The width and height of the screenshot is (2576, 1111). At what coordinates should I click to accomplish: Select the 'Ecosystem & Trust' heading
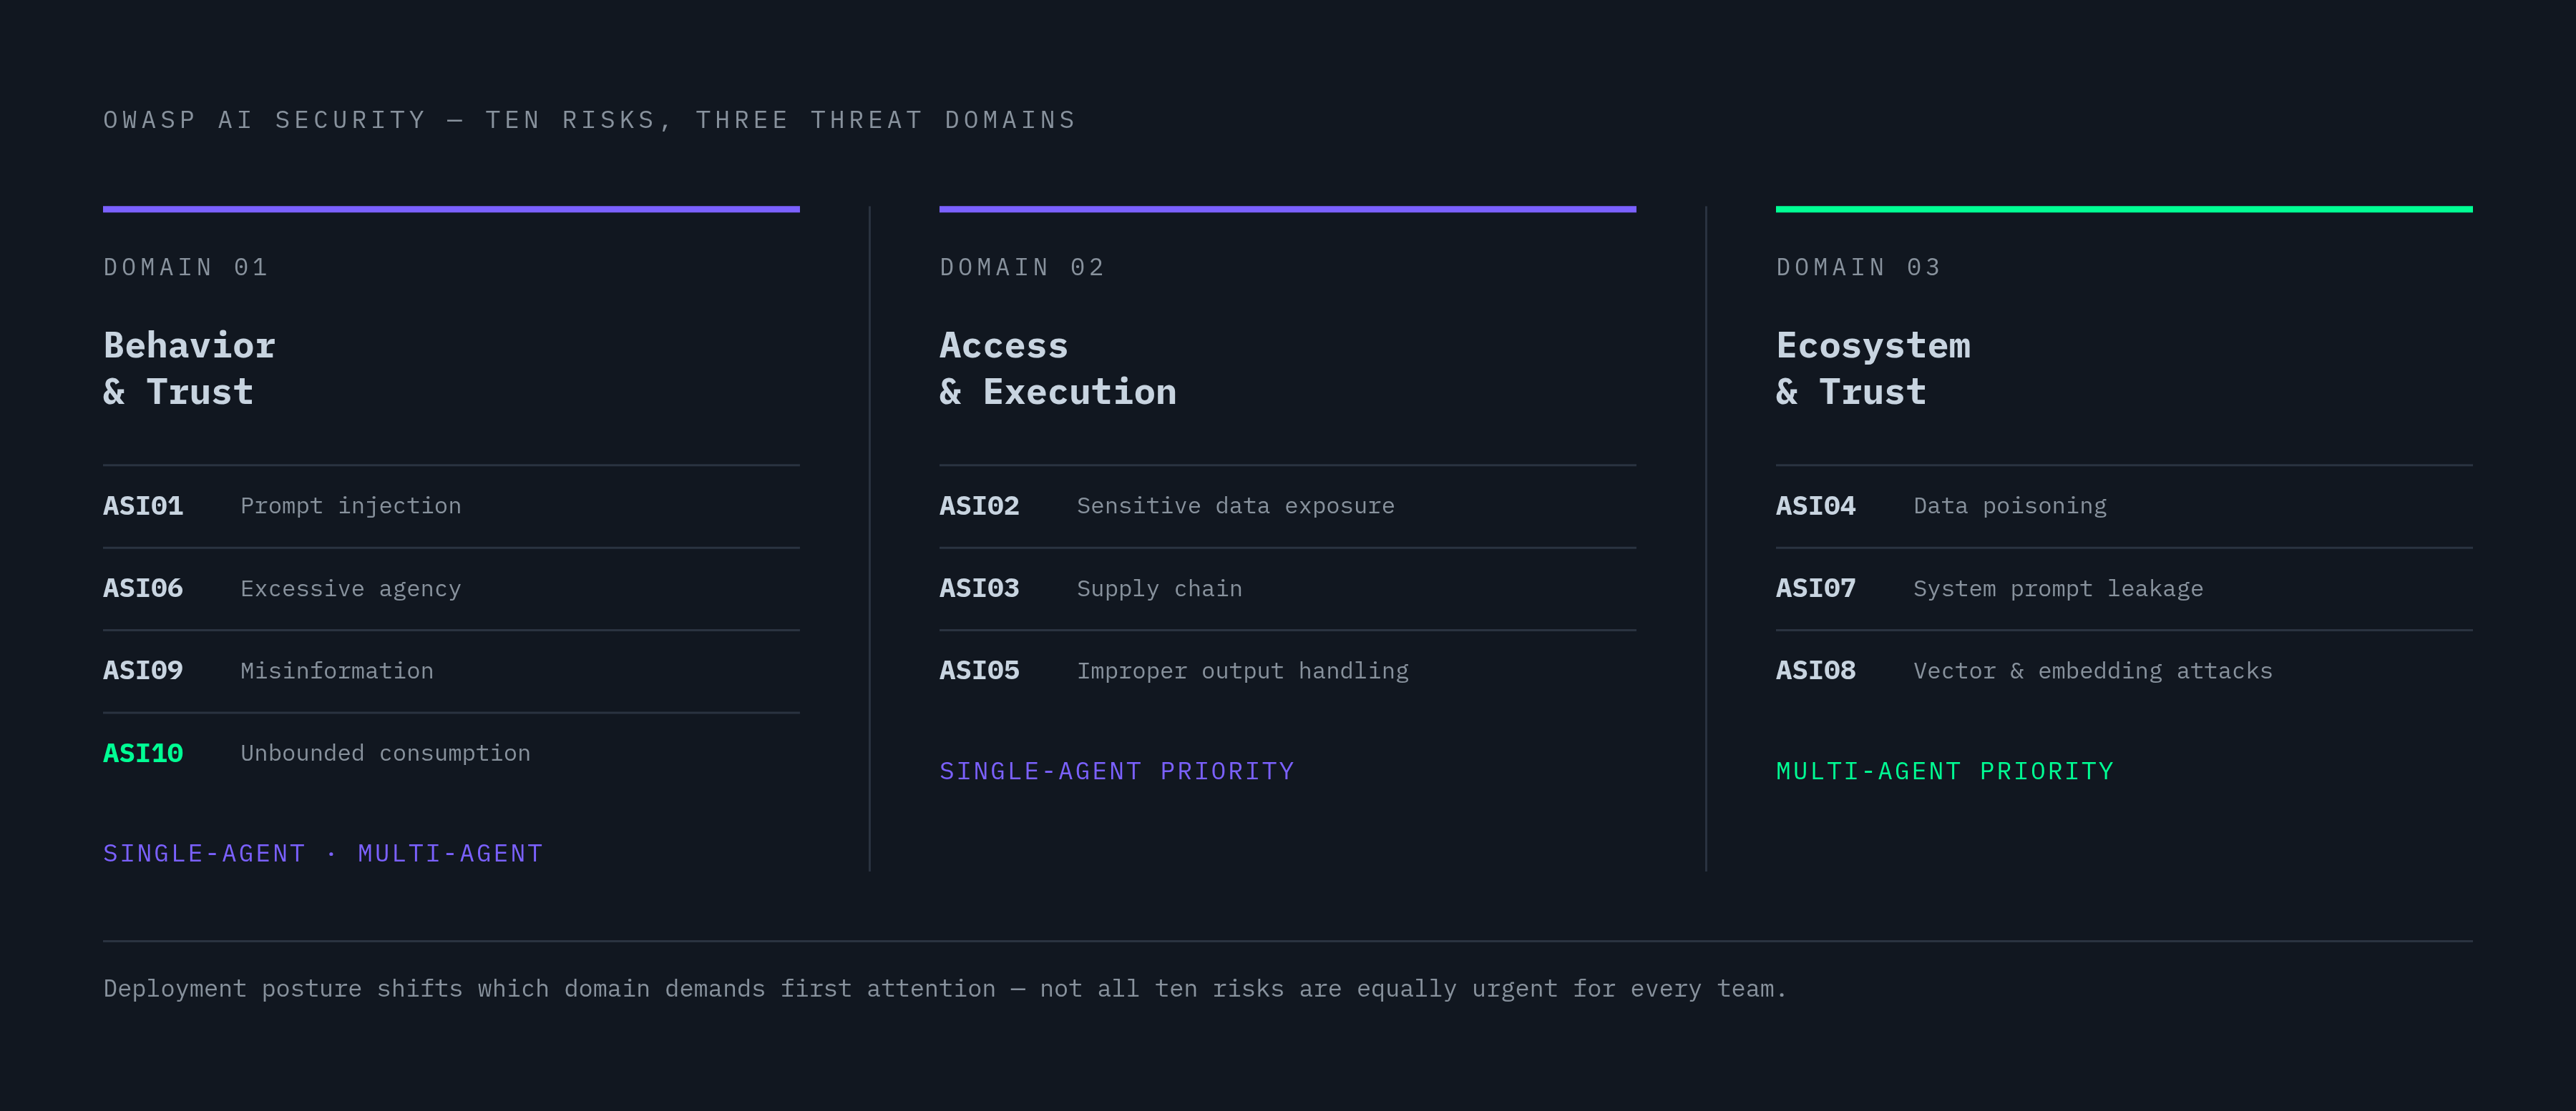point(1873,367)
